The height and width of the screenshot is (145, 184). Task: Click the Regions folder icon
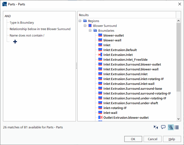pos(85,21)
